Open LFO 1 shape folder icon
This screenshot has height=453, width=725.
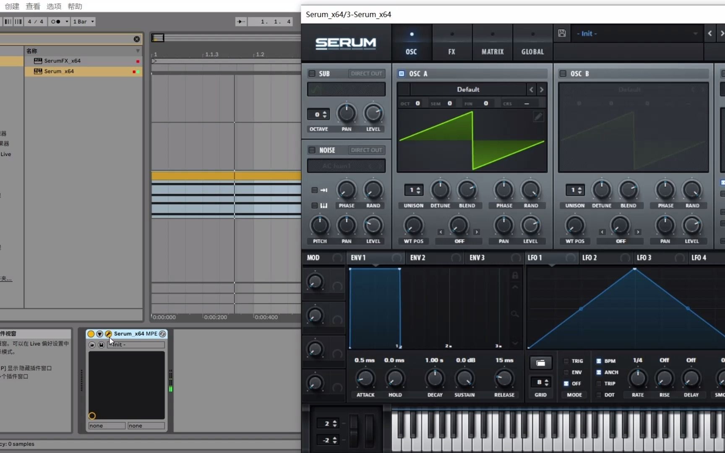click(x=540, y=363)
